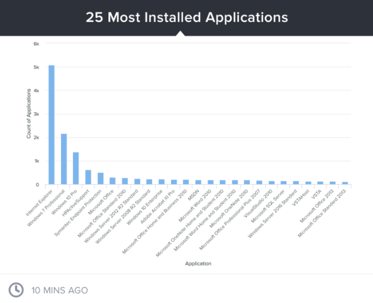Click the '5k' y-axis tick label
The width and height of the screenshot is (373, 303).
pyautogui.click(x=36, y=67)
